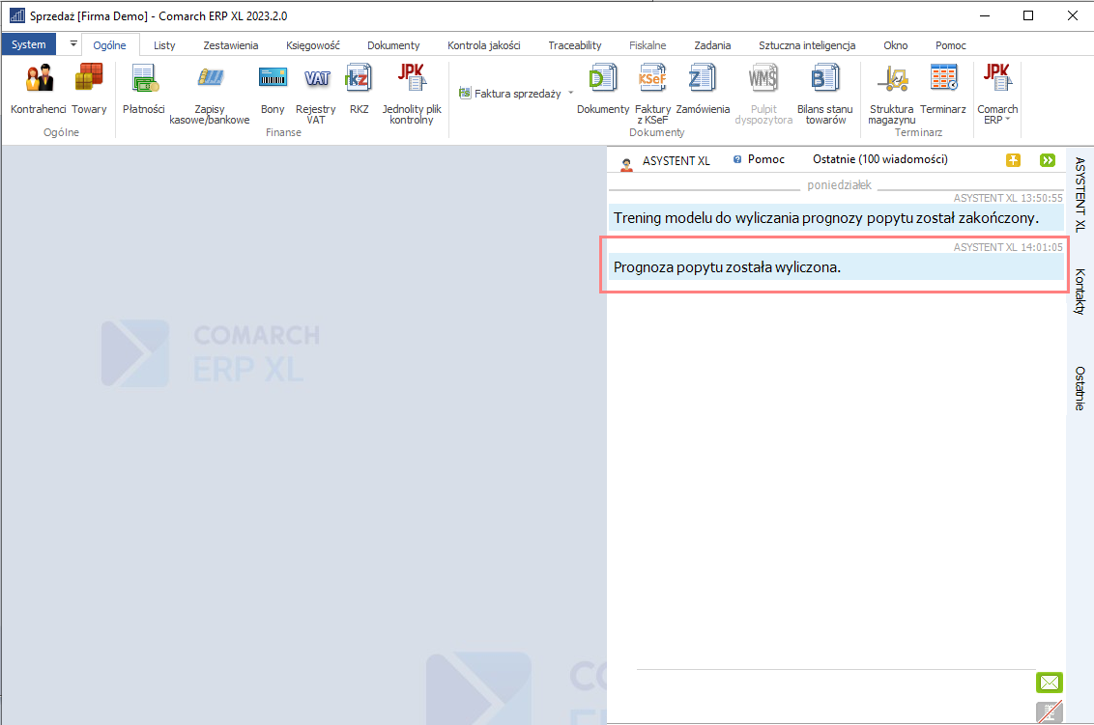This screenshot has height=725, width=1094.
Task: Open the RKZ icon
Action: click(x=359, y=89)
